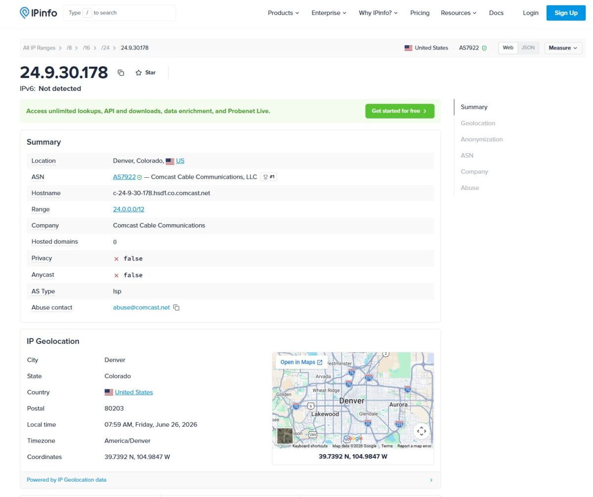
Task: Click the AS Type label
Action: (43, 291)
